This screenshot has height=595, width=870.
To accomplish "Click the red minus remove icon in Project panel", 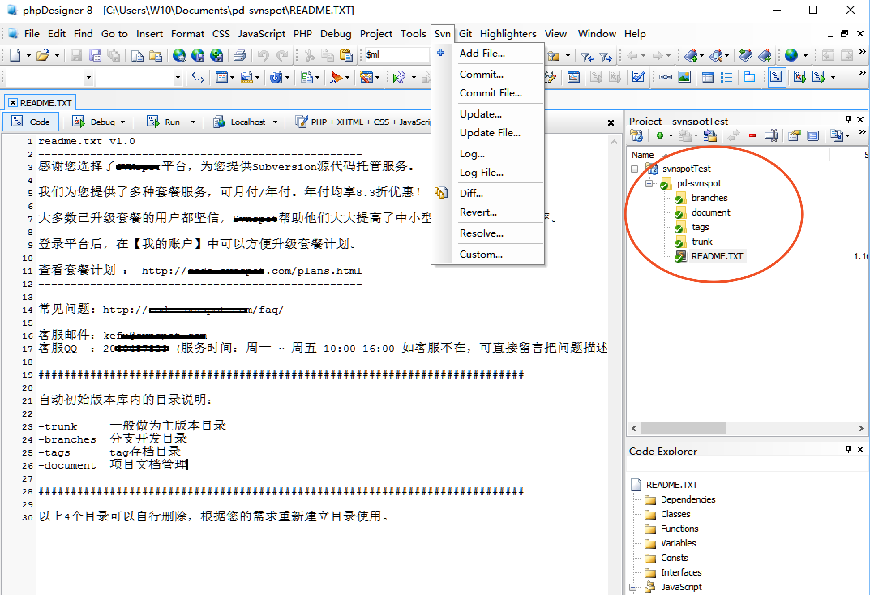I will tap(752, 136).
